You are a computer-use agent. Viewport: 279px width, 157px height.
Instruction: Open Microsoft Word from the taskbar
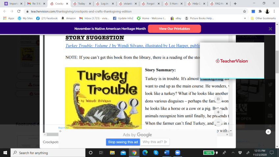167,153
